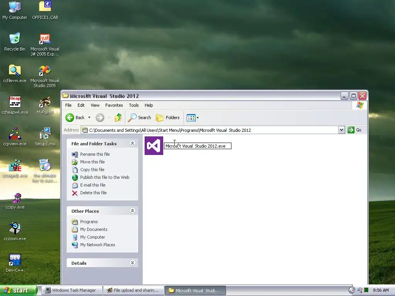Select the ccheapwk.exe Heap icon
The width and height of the screenshot is (395, 296).
[x=15, y=105]
